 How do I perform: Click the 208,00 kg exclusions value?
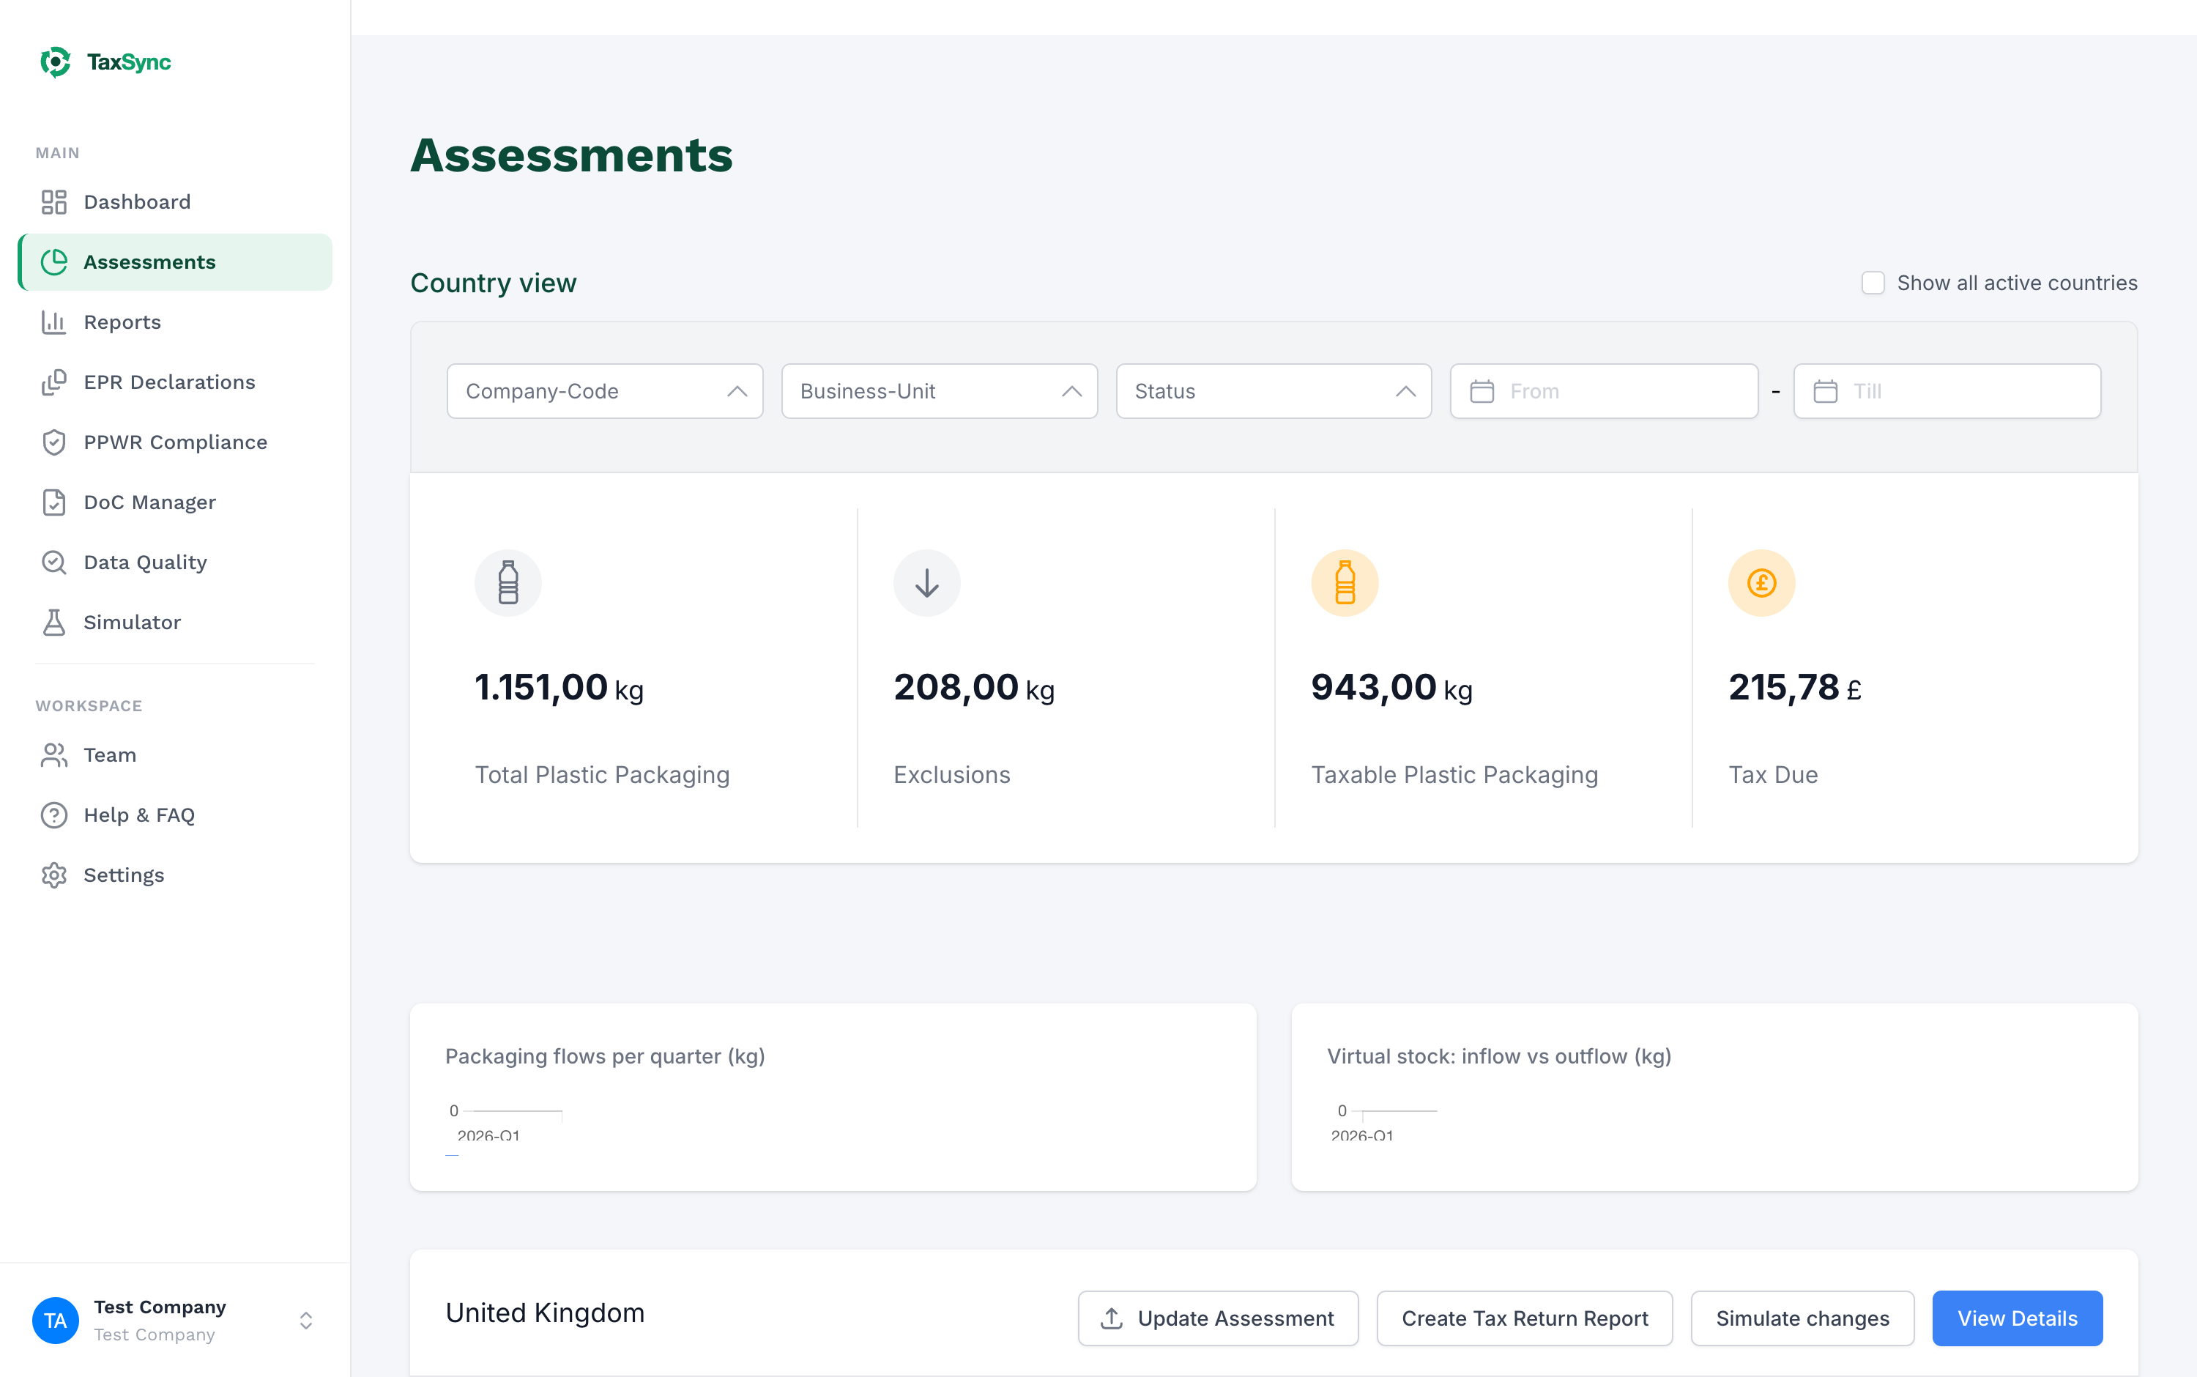[x=974, y=688]
